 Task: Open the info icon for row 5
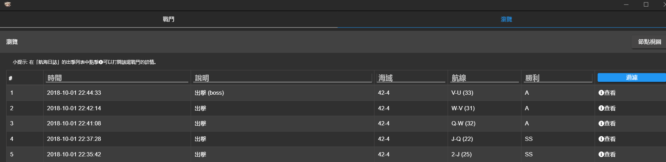click(x=601, y=155)
